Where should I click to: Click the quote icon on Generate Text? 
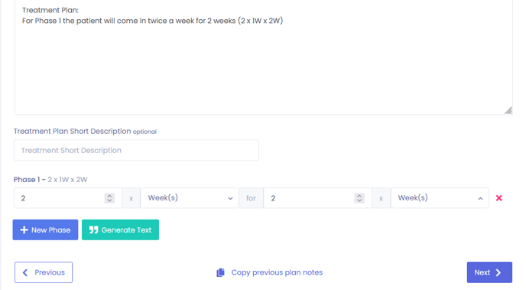(93, 230)
